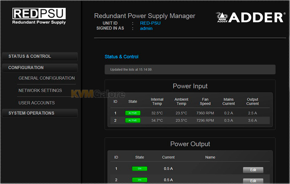The image size is (290, 184).
Task: Click the Status & Control page heading
Action: click(122, 57)
